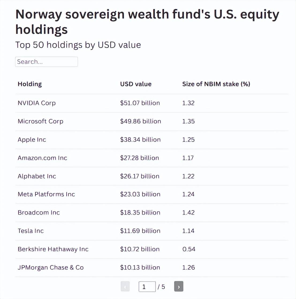The width and height of the screenshot is (296, 299).
Task: Click the Amazon.com Inc holding name
Action: 42,158
